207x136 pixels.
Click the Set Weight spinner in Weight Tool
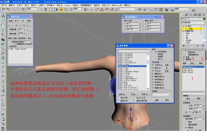click(24, 30)
